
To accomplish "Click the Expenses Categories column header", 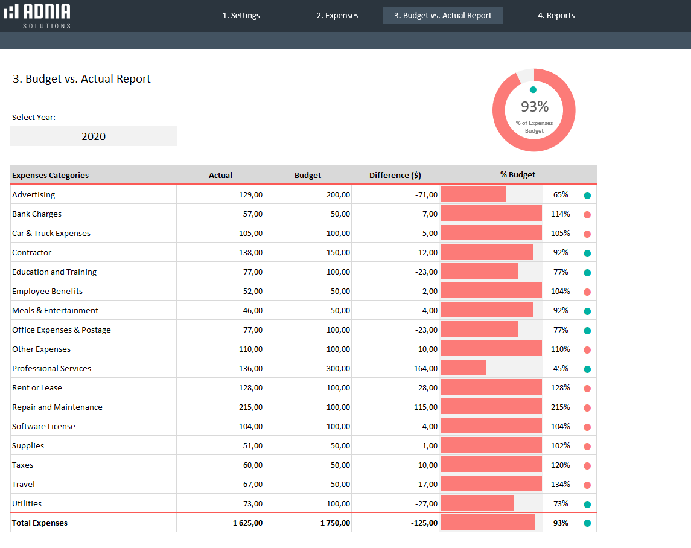I will pos(51,175).
